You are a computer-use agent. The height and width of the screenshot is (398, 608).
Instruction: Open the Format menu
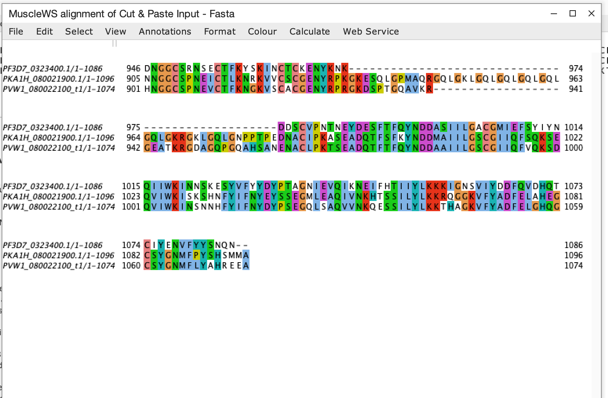coord(220,31)
